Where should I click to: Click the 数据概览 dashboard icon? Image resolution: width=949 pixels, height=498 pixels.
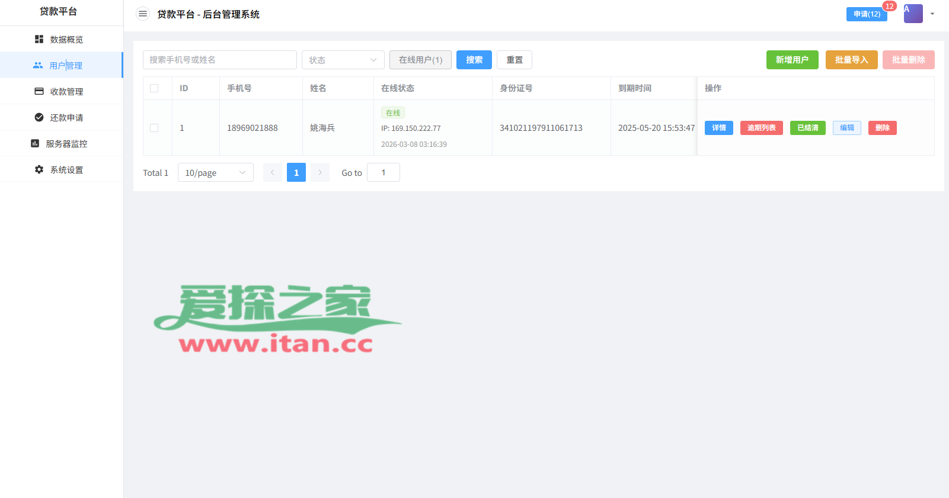point(39,39)
